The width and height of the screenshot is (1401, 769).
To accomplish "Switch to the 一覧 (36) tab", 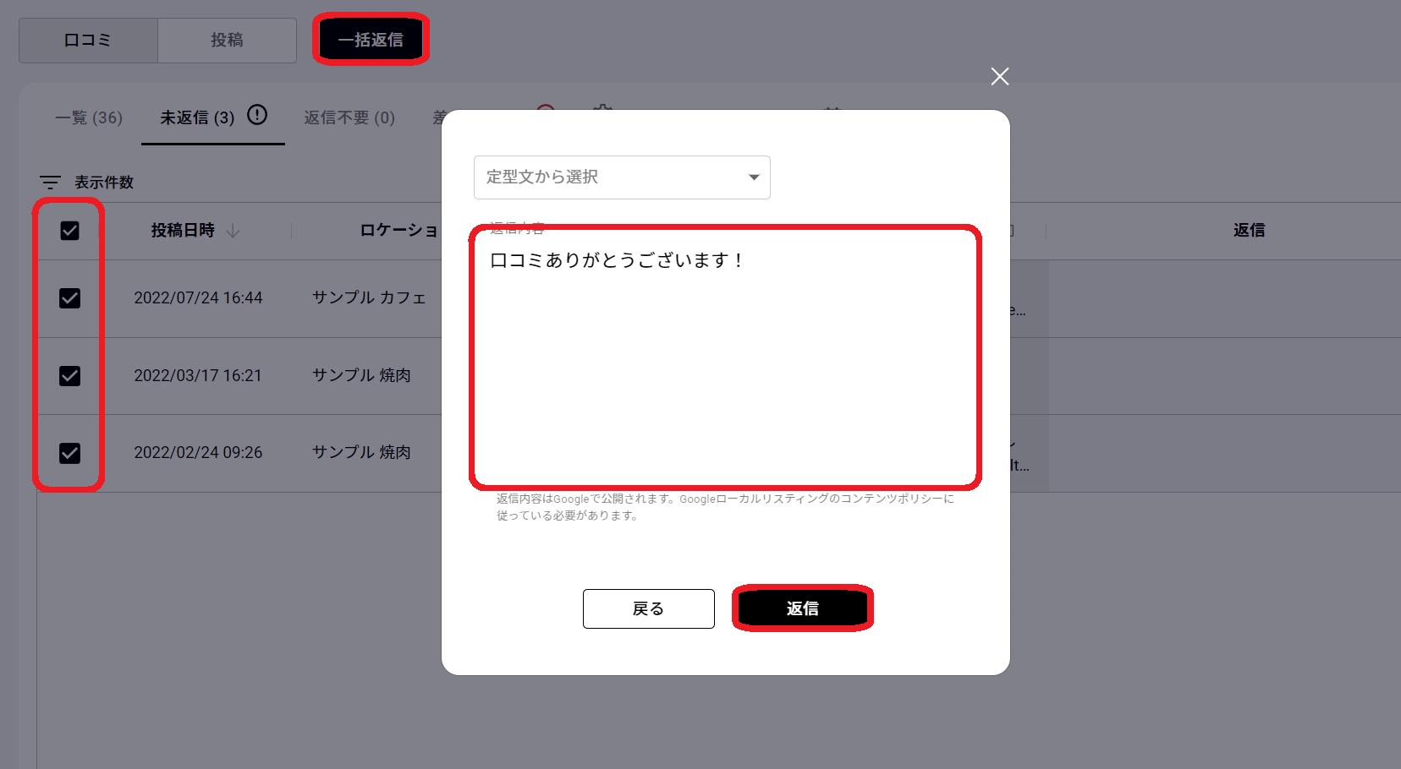I will (89, 117).
